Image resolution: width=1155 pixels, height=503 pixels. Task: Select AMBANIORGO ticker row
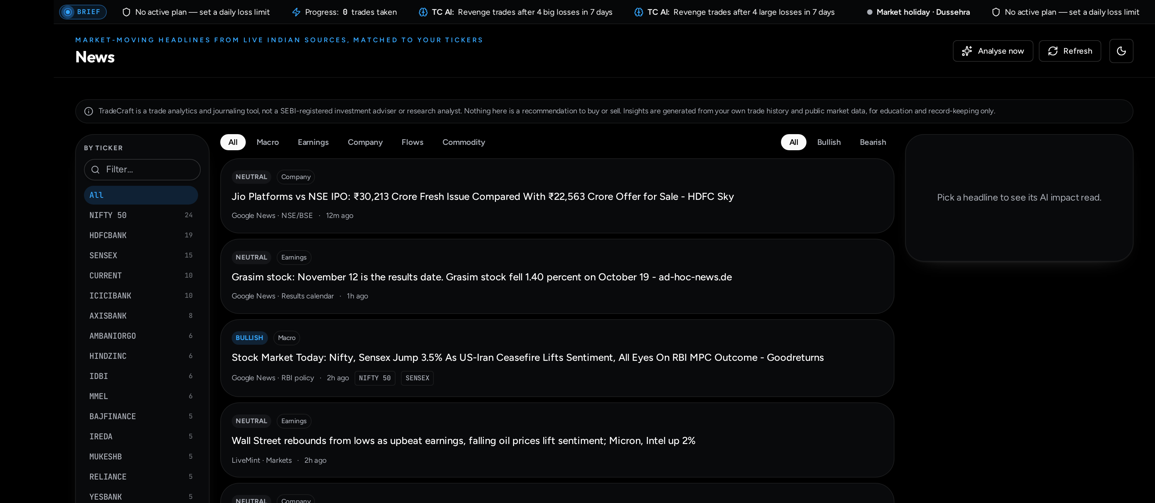coord(141,336)
